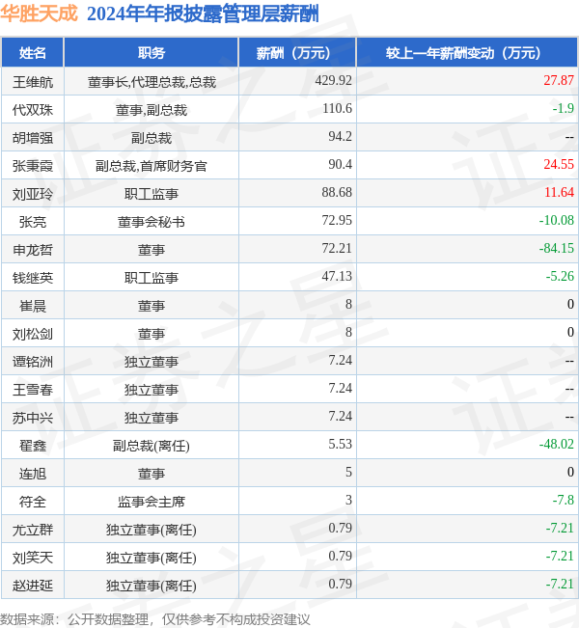The width and height of the screenshot is (579, 628).
Task: Select the title 监事会主席
Action: [x=152, y=502]
